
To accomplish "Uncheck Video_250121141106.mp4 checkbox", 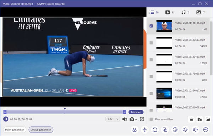I will point(151,26).
